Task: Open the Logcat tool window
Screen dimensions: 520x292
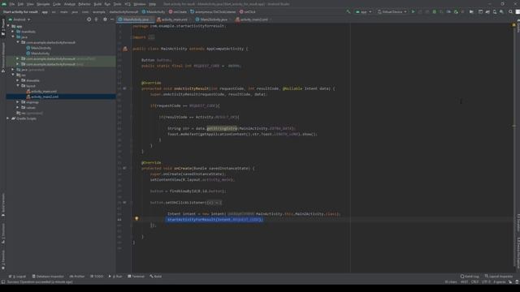Action: pos(17,276)
